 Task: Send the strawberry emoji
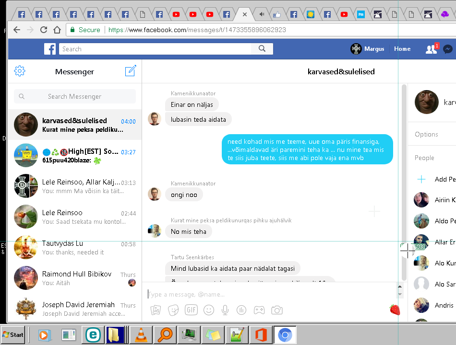click(395, 310)
